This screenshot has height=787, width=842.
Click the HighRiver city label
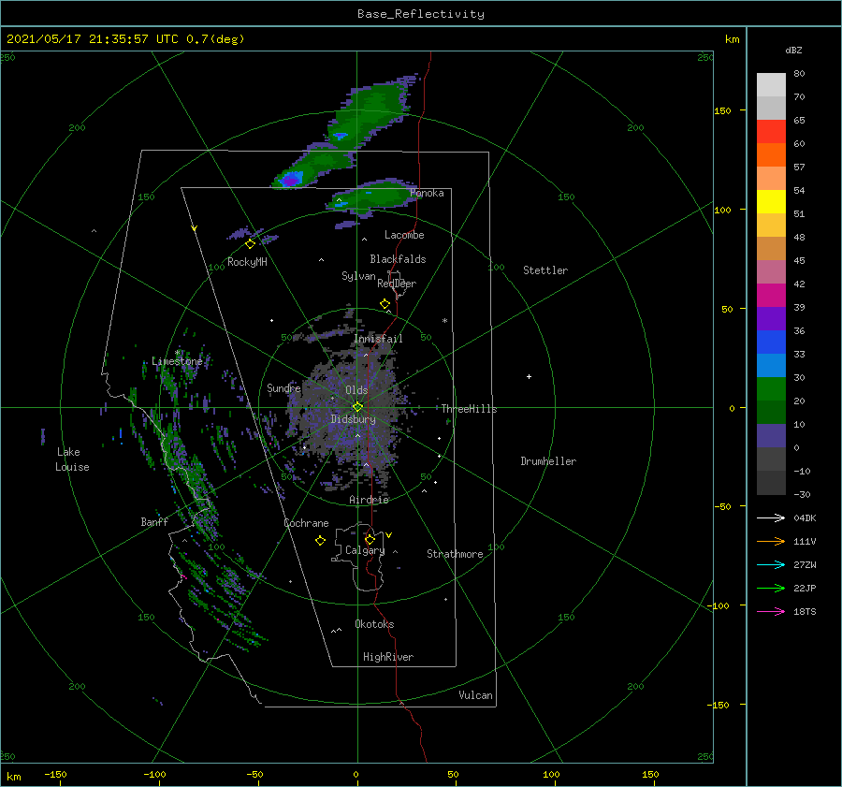coord(388,657)
